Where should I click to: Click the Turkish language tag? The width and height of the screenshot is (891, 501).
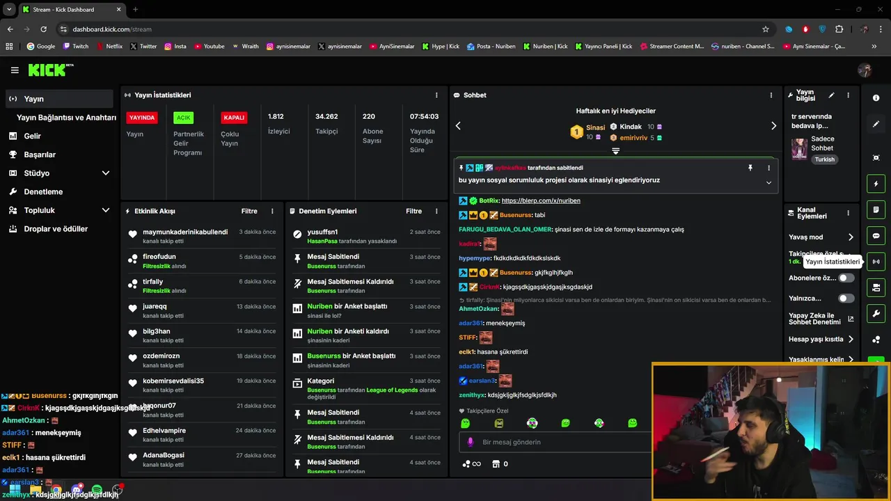click(x=825, y=159)
